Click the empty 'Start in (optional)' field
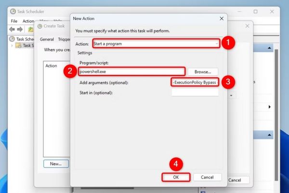The image size is (289, 193). 195,93
